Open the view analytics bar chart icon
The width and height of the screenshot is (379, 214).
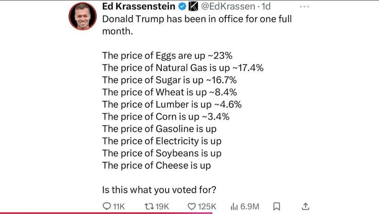coord(234,206)
